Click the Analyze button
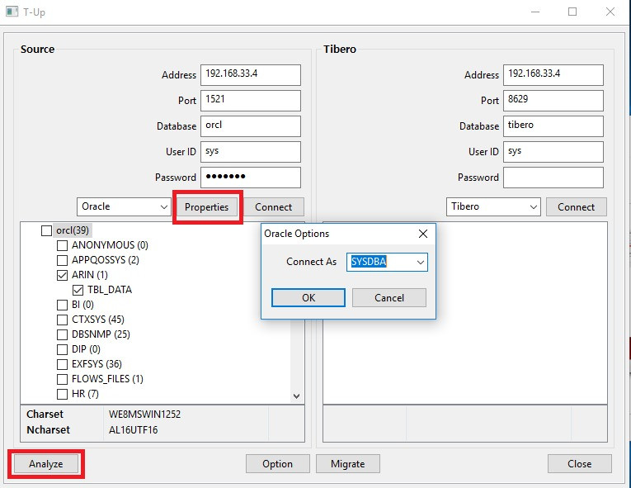This screenshot has height=488, width=631. coord(46,464)
